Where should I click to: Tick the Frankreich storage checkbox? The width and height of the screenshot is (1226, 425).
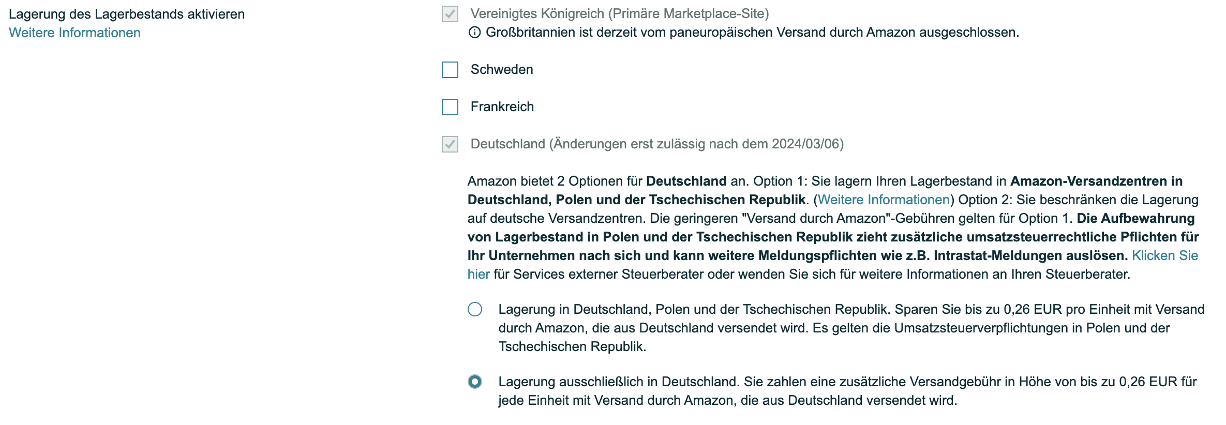pyautogui.click(x=450, y=107)
